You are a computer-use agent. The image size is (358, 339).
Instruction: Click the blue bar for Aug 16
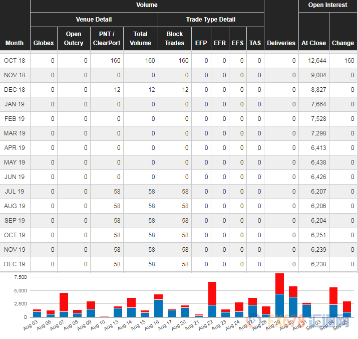(x=158, y=308)
